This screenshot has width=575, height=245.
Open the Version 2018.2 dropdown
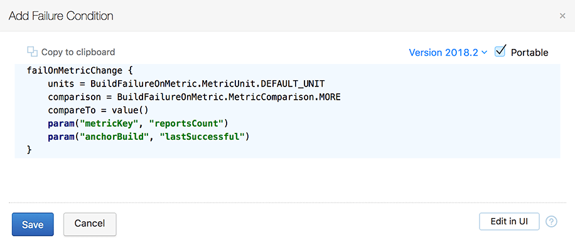click(x=448, y=53)
